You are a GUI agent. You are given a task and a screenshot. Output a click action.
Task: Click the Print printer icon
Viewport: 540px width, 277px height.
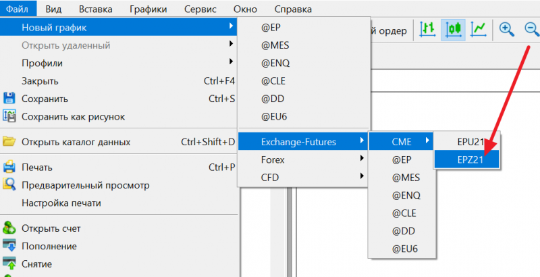pos(9,167)
